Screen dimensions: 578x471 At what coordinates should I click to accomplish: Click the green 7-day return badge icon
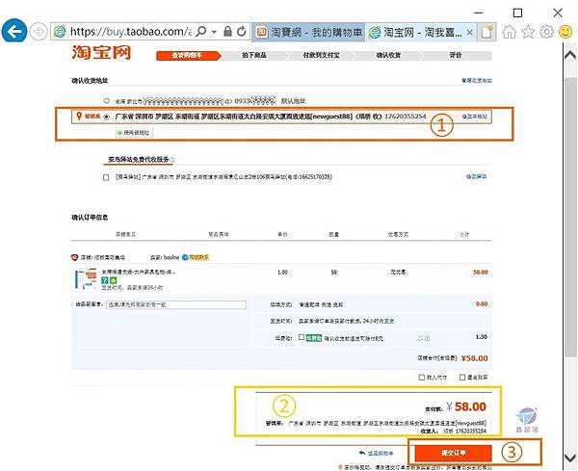(104, 280)
